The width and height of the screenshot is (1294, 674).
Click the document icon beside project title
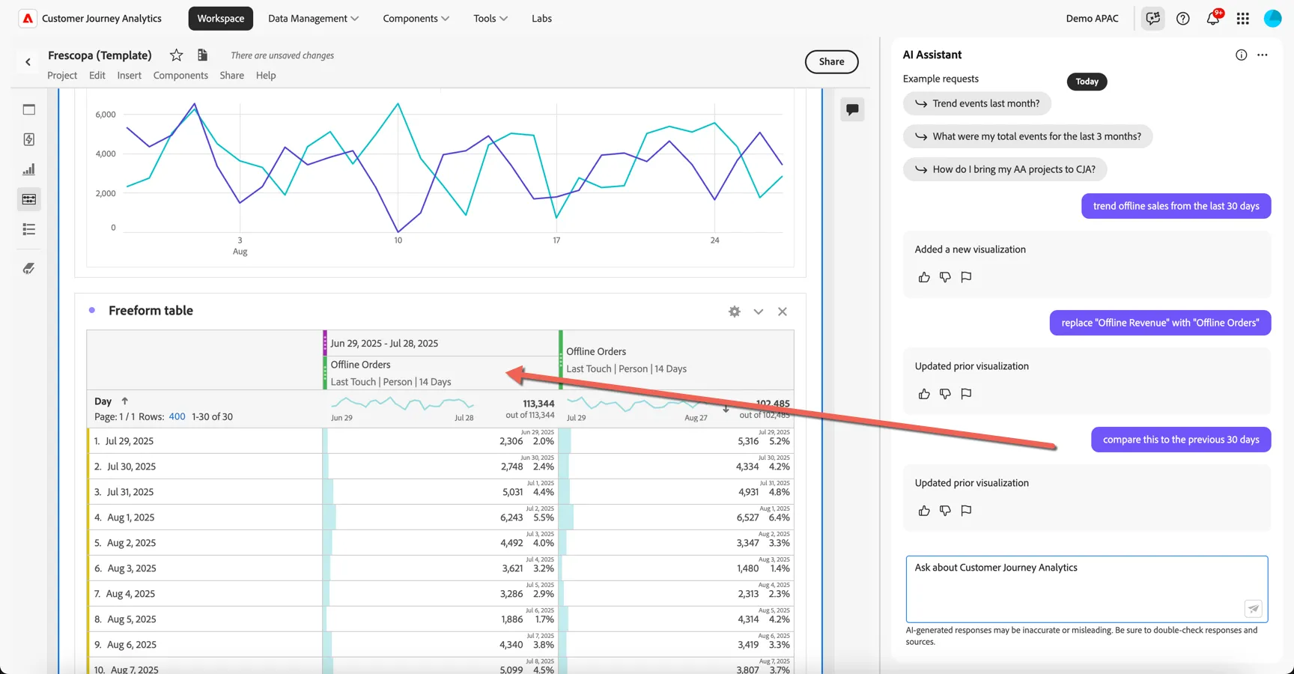point(202,55)
